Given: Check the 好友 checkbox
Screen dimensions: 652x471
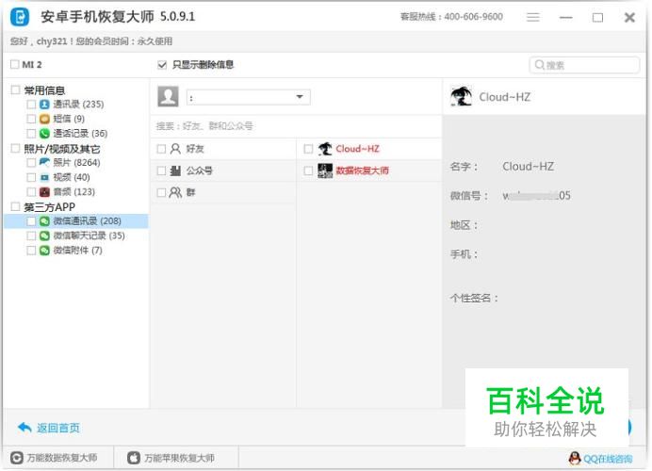Looking at the screenshot, I should click(161, 149).
